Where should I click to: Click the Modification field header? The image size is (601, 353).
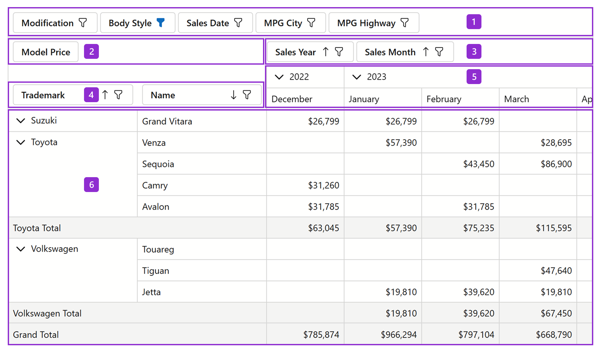tap(55, 23)
